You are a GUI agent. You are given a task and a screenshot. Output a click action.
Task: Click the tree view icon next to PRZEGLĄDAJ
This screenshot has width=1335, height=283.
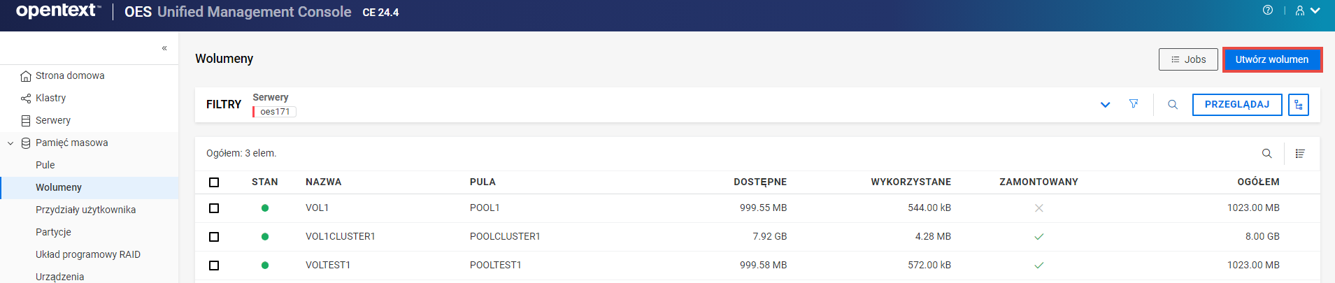(1299, 105)
